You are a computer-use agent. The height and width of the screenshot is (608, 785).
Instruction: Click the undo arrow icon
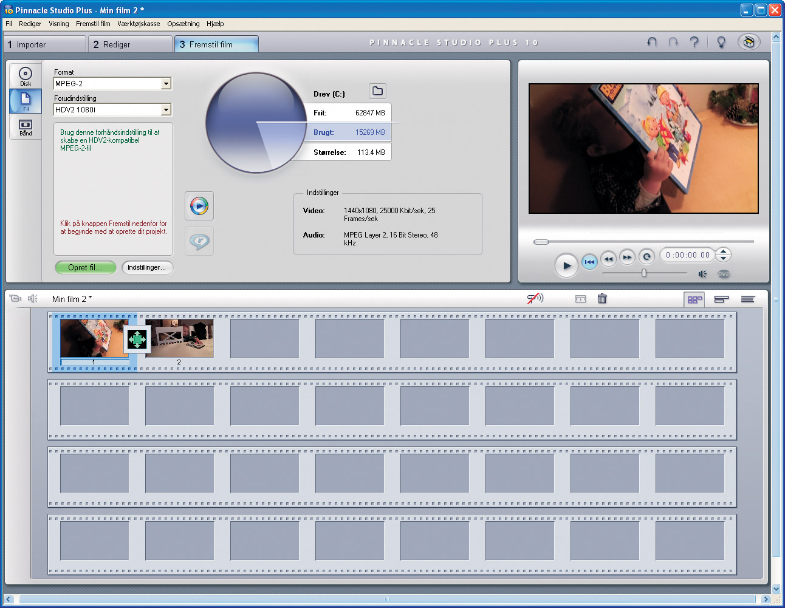pos(652,42)
